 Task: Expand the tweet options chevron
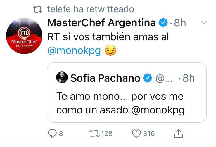click(204, 23)
